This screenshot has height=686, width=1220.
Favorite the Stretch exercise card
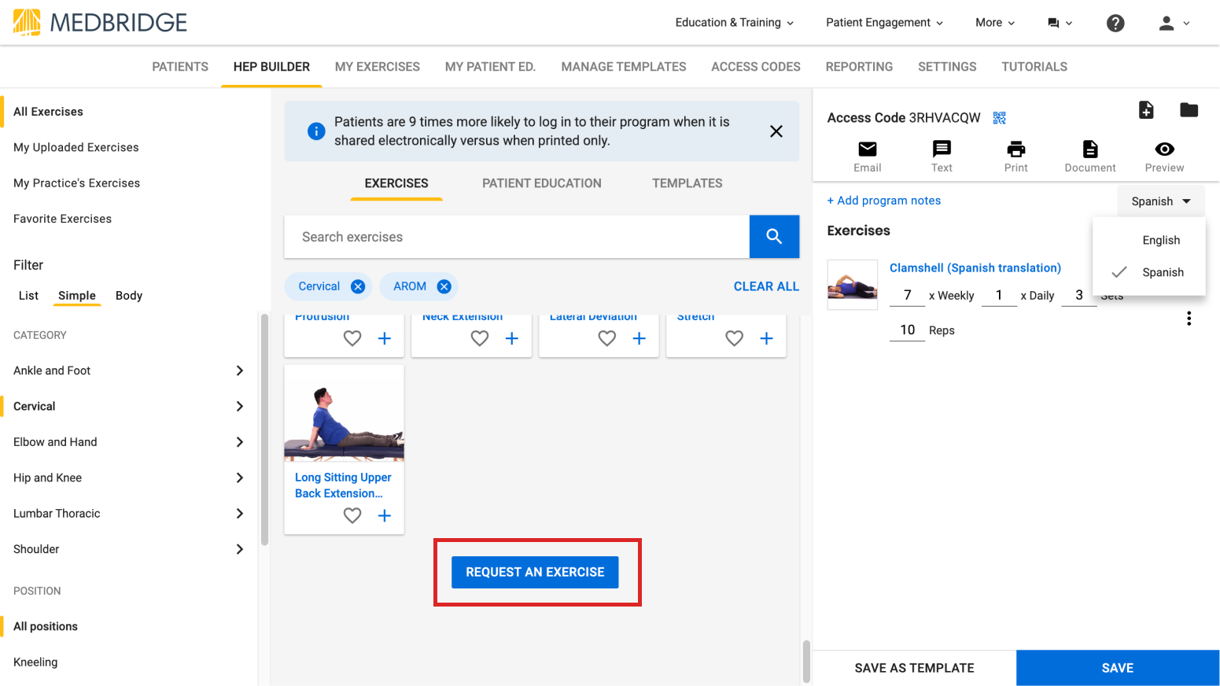[x=735, y=338]
